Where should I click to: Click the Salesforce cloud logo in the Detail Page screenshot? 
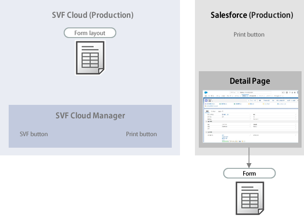206,92
